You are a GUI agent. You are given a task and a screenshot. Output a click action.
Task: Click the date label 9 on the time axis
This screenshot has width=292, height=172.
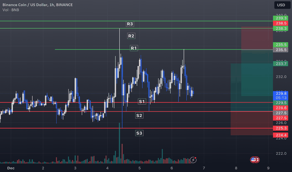[268, 168]
